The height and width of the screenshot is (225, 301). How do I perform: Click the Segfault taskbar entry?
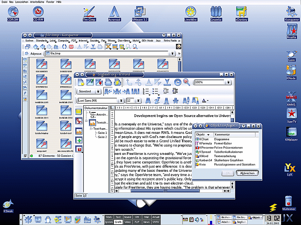(x=240, y=222)
